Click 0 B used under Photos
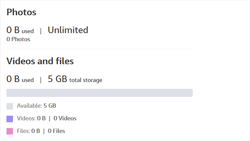Image resolution: width=250 pixels, height=141 pixels. [20, 30]
